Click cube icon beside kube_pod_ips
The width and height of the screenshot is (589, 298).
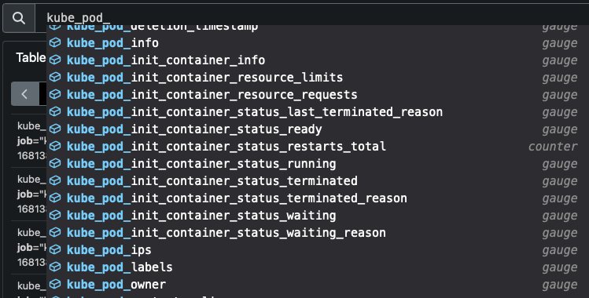55,249
